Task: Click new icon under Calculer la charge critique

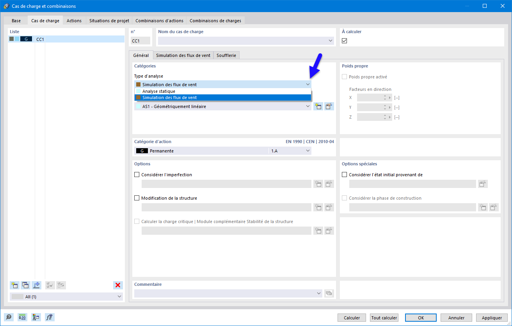Action: (x=318, y=231)
